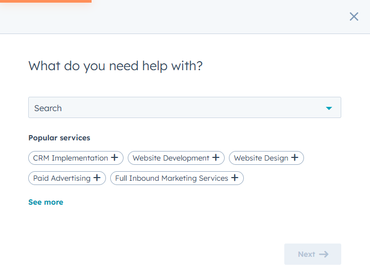
Task: Click the Next button
Action: pos(313,254)
